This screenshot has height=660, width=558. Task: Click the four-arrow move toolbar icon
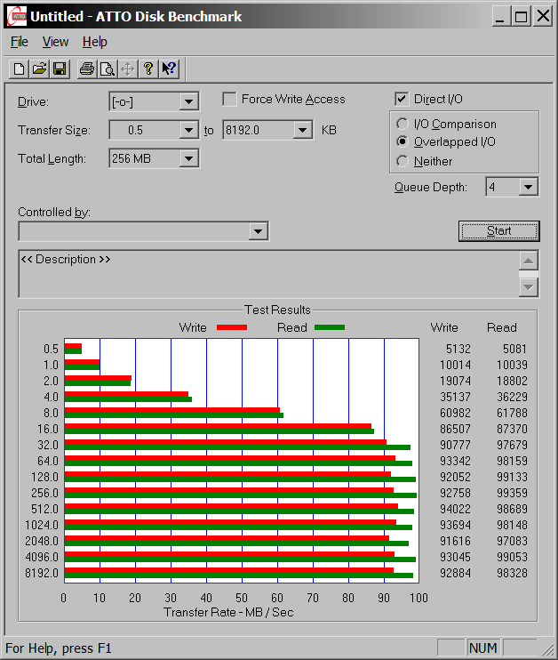pyautogui.click(x=127, y=68)
